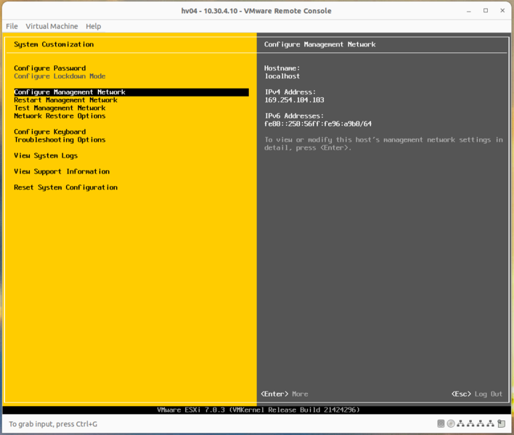Choose Configure Keyboard entry
This screenshot has width=514, height=435.
click(x=49, y=132)
